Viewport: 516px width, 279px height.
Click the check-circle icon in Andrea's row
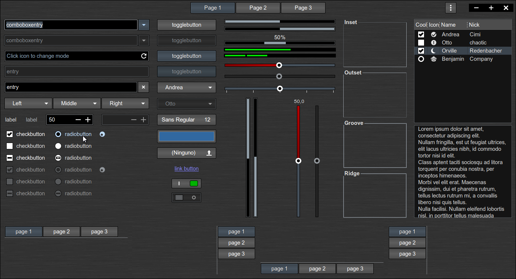click(434, 34)
